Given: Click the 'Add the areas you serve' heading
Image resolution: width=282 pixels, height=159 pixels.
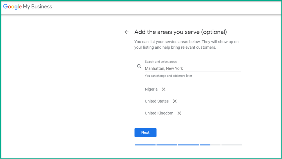Looking at the screenshot, I should [x=181, y=32].
